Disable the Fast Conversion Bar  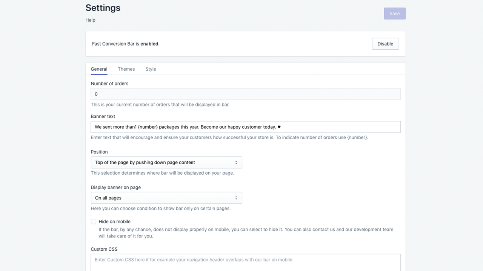[x=385, y=44]
